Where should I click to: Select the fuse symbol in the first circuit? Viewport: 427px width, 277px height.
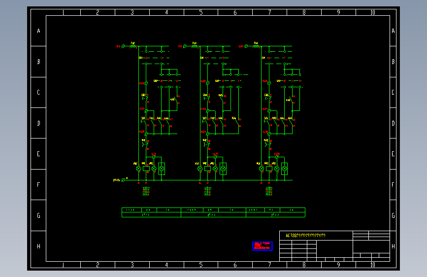[x=133, y=46]
